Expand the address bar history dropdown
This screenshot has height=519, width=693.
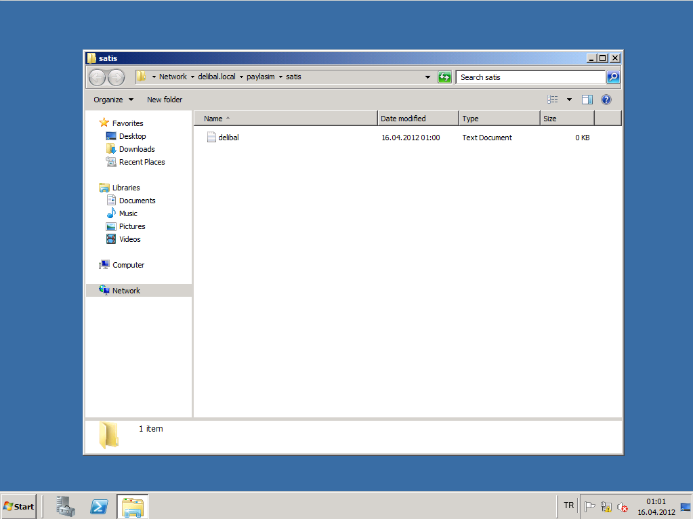(x=427, y=77)
